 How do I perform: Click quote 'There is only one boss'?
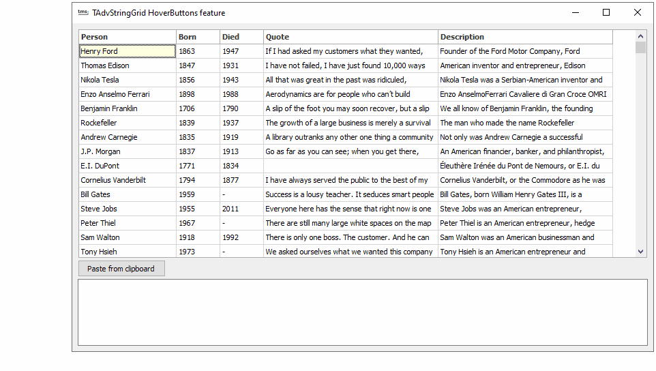click(351, 237)
